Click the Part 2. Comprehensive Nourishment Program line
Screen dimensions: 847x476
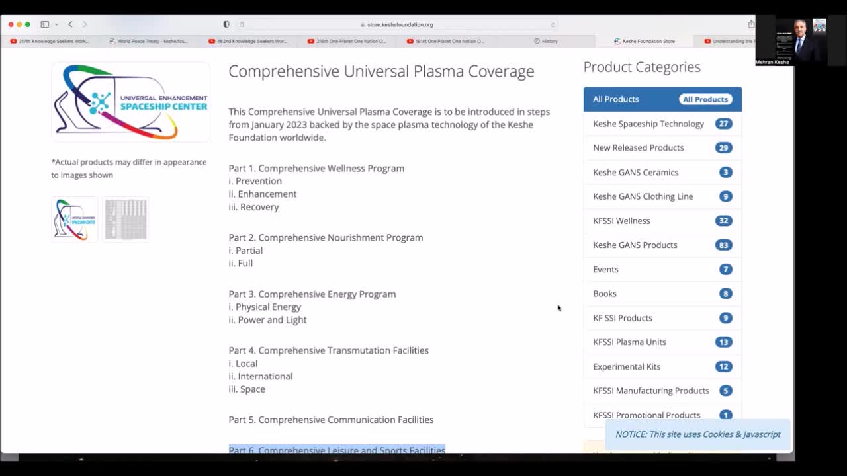pyautogui.click(x=326, y=237)
